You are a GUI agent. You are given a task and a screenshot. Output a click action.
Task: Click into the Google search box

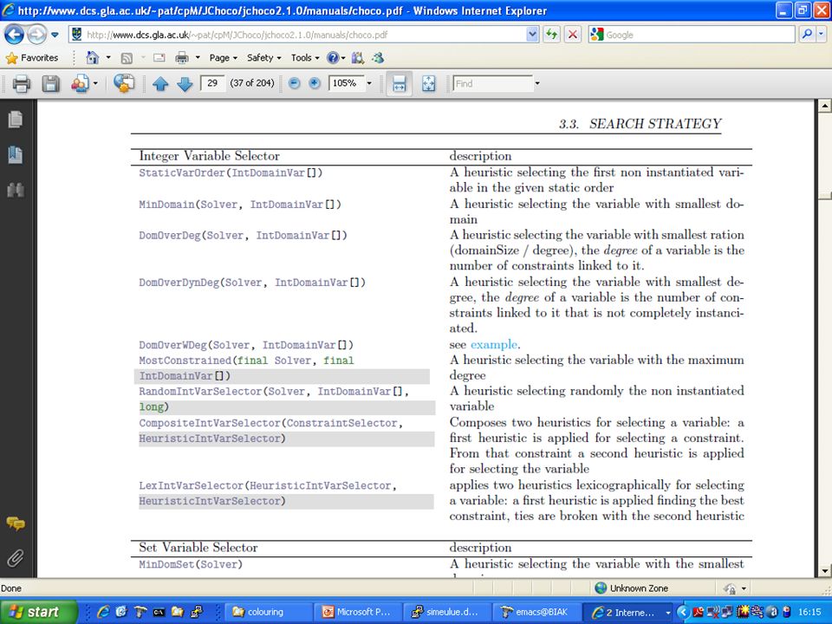pos(699,35)
